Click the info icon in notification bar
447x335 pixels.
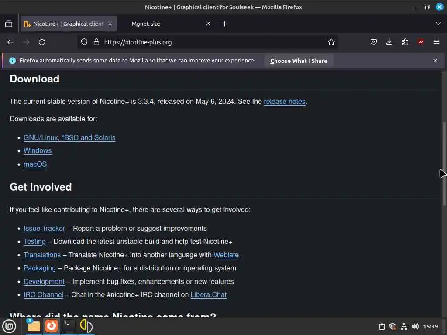[13, 60]
